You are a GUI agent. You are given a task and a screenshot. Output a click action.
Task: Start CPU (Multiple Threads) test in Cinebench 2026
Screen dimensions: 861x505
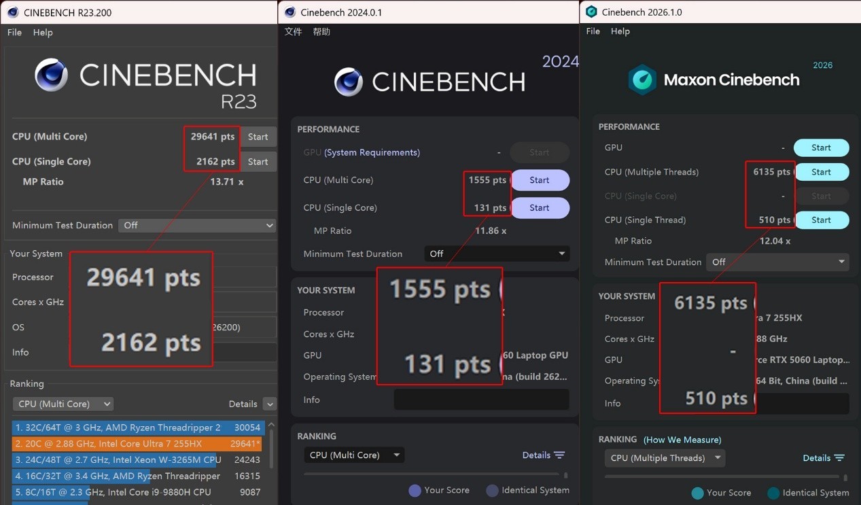[x=821, y=172]
